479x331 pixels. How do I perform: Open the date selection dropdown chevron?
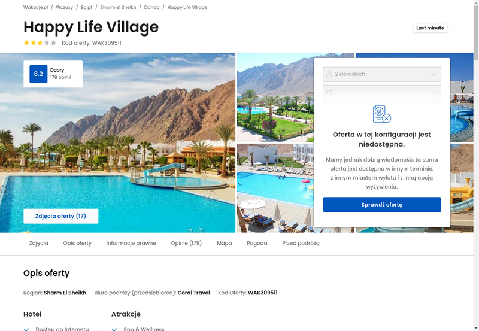click(433, 92)
